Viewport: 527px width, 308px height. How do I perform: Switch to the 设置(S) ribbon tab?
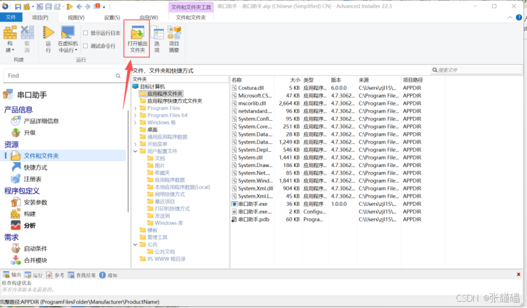[112, 18]
